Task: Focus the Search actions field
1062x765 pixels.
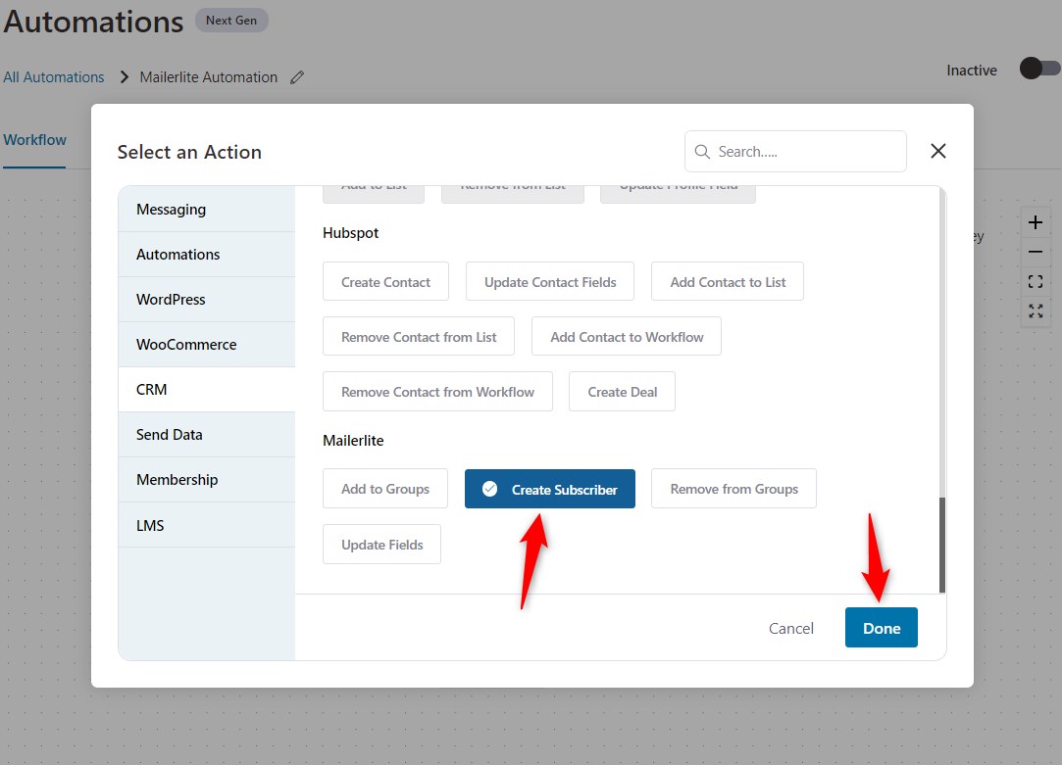Action: click(795, 152)
